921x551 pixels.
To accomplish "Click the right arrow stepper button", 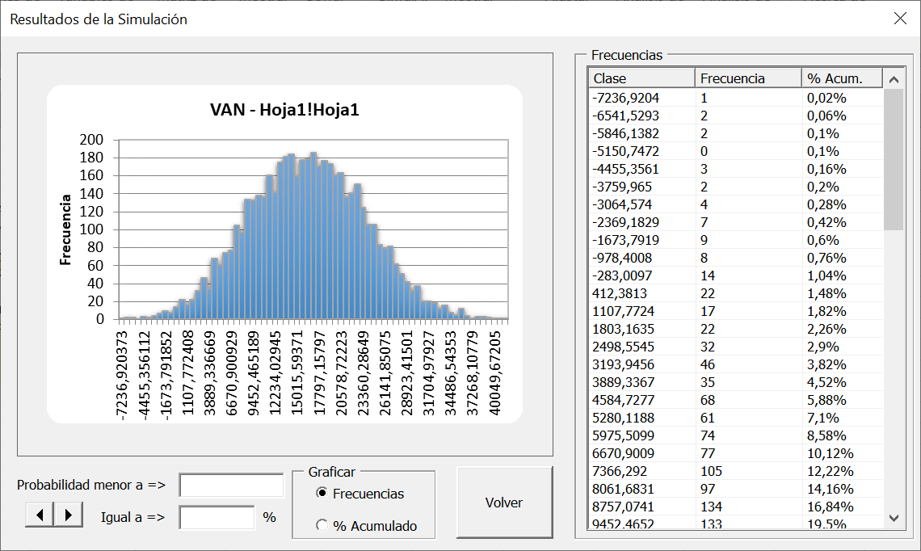I will [68, 515].
